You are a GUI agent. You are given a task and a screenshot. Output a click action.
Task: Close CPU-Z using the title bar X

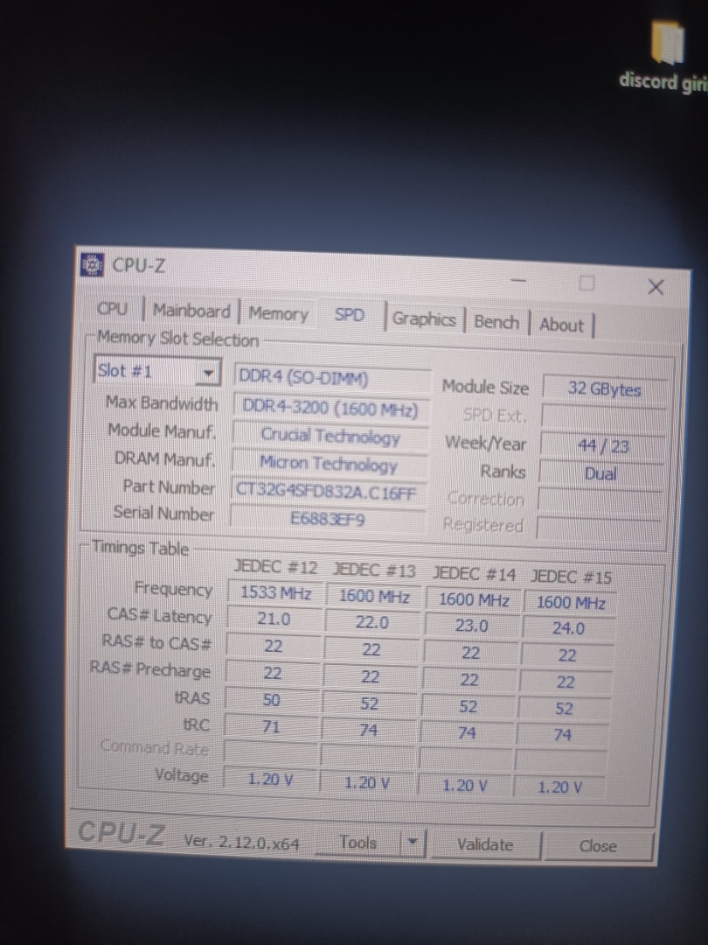point(656,287)
